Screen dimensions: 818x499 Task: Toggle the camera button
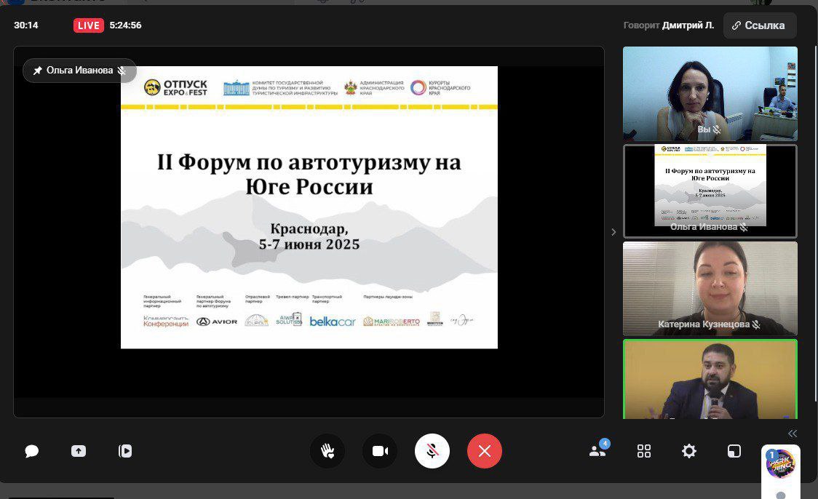pyautogui.click(x=380, y=451)
